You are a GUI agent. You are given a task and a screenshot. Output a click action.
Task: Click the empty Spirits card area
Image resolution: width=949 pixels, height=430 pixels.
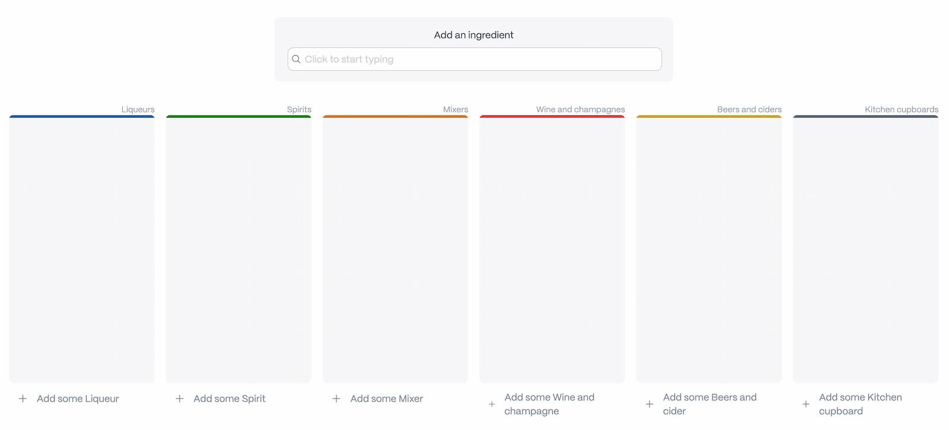pyautogui.click(x=238, y=249)
